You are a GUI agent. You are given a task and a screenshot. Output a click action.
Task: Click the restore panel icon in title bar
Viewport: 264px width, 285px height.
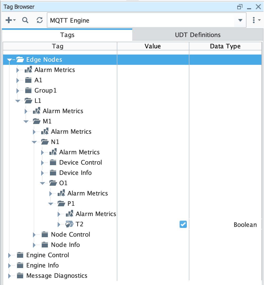pyautogui.click(x=240, y=7)
